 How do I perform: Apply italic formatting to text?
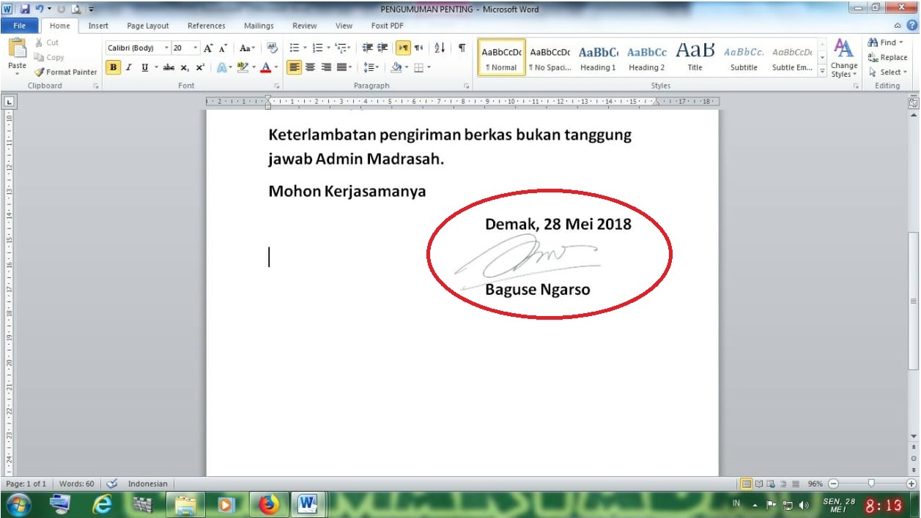(128, 67)
